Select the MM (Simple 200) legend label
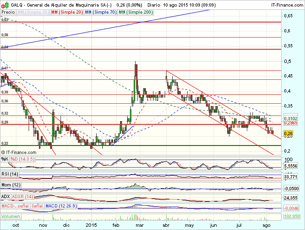This screenshot has width=305, height=230. coord(136,12)
